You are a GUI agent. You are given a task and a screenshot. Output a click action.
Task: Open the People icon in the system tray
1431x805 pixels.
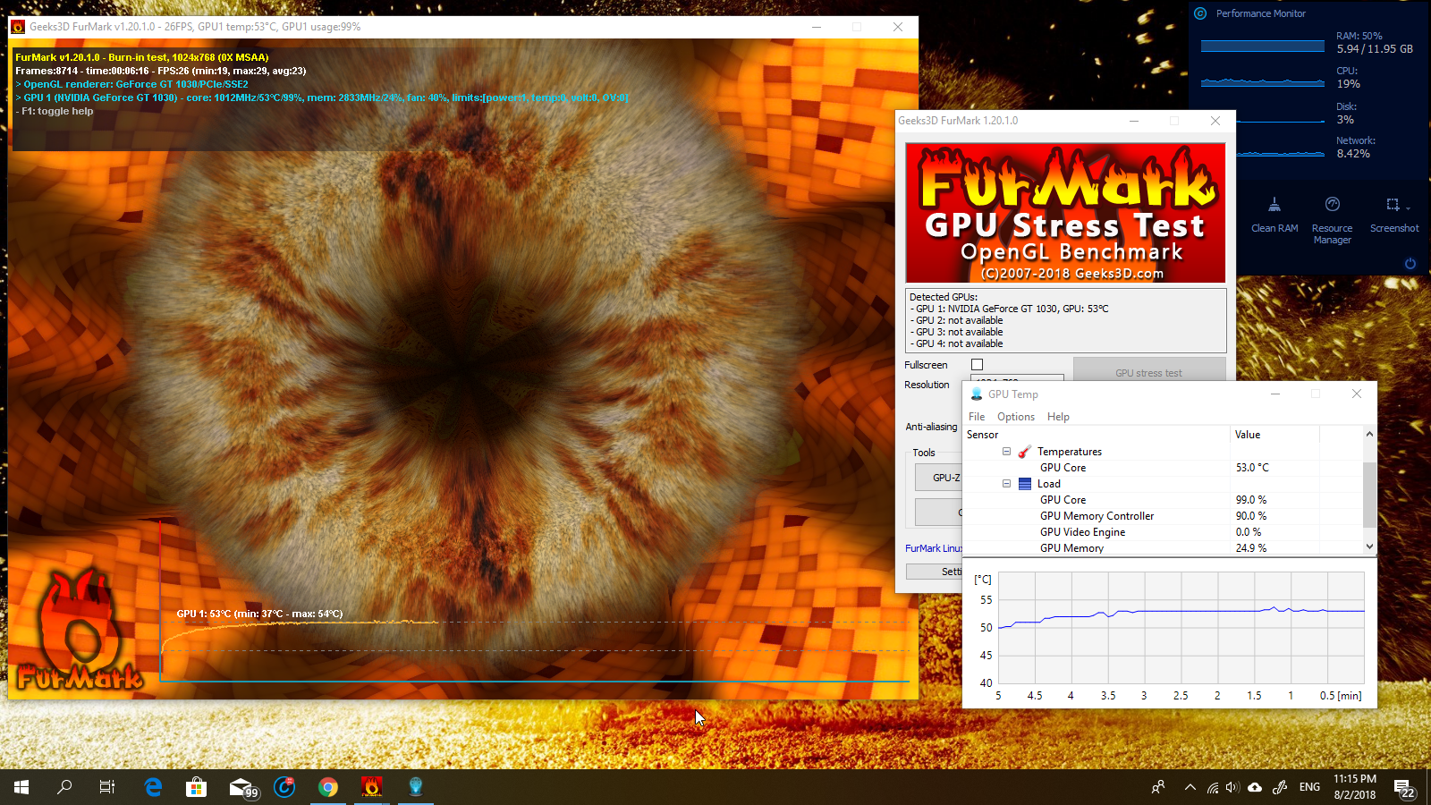1158,787
